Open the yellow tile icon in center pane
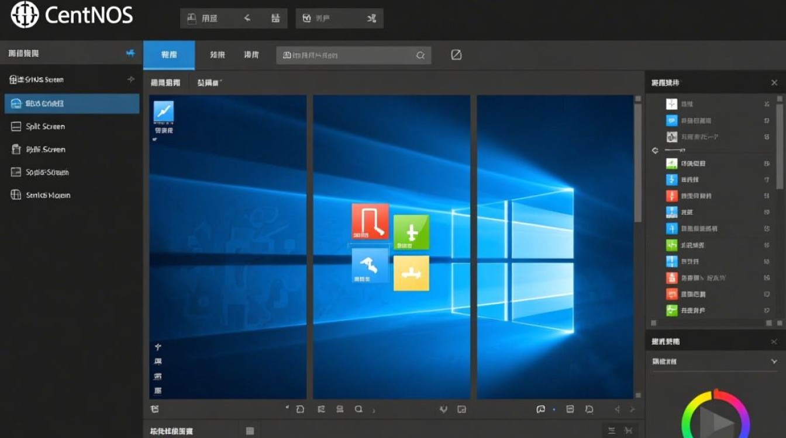The height and width of the screenshot is (438, 786). tap(412, 273)
